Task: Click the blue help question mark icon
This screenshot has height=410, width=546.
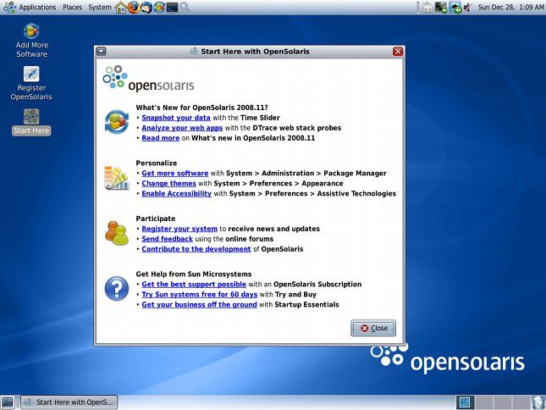Action: click(117, 289)
